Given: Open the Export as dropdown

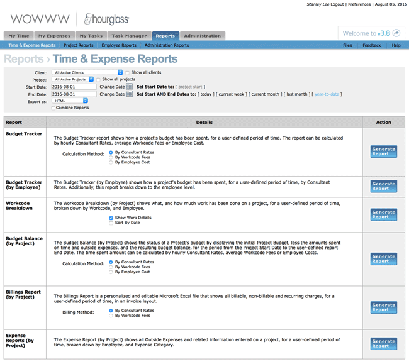Looking at the screenshot, I should tap(70, 101).
